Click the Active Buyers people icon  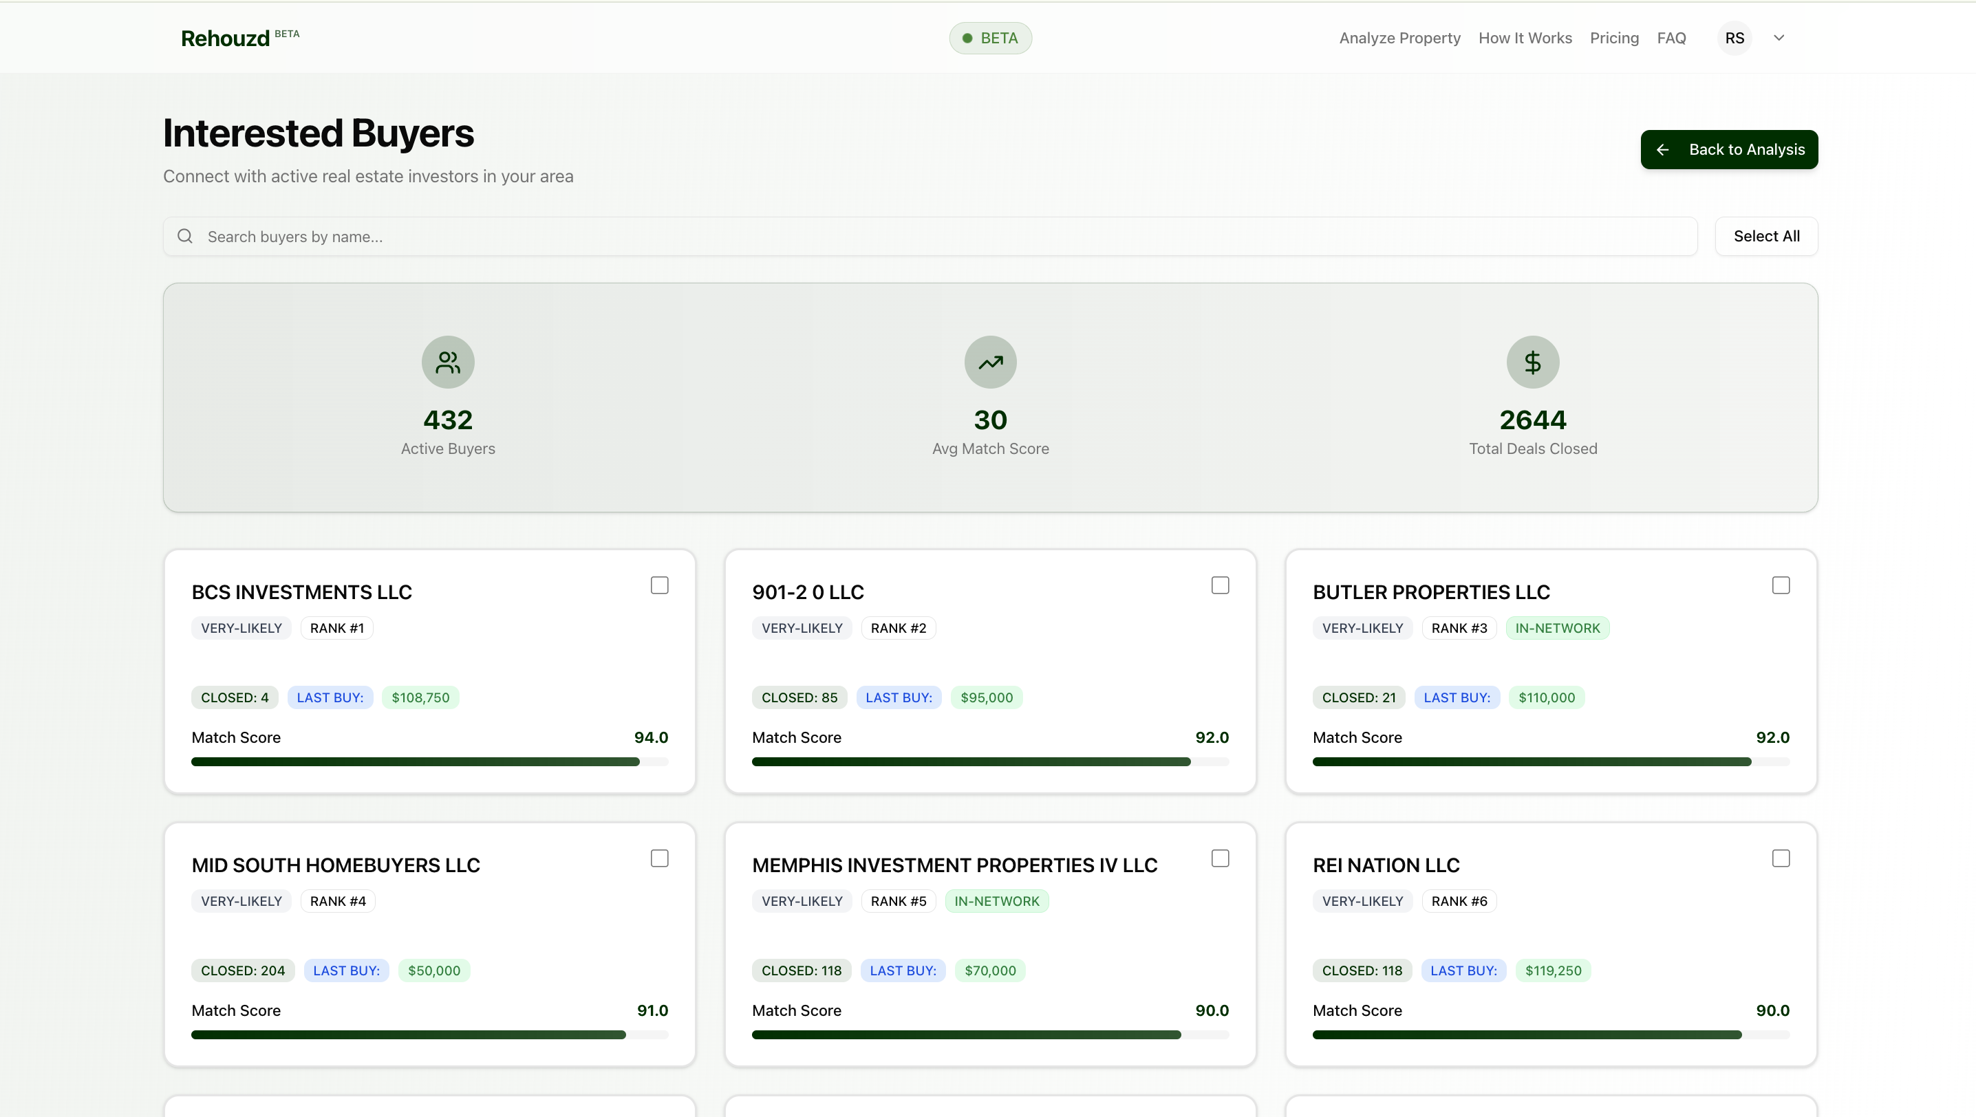coord(447,361)
